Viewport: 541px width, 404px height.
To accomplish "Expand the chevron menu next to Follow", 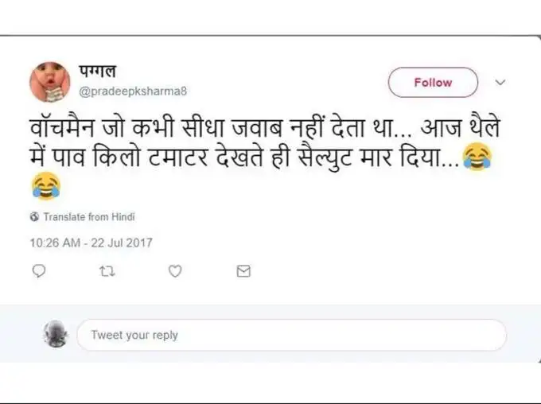I will coord(500,82).
